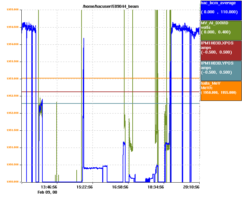Click the Feb 09, 00 date label
Viewport: 242px width, 204px height.
47,192
